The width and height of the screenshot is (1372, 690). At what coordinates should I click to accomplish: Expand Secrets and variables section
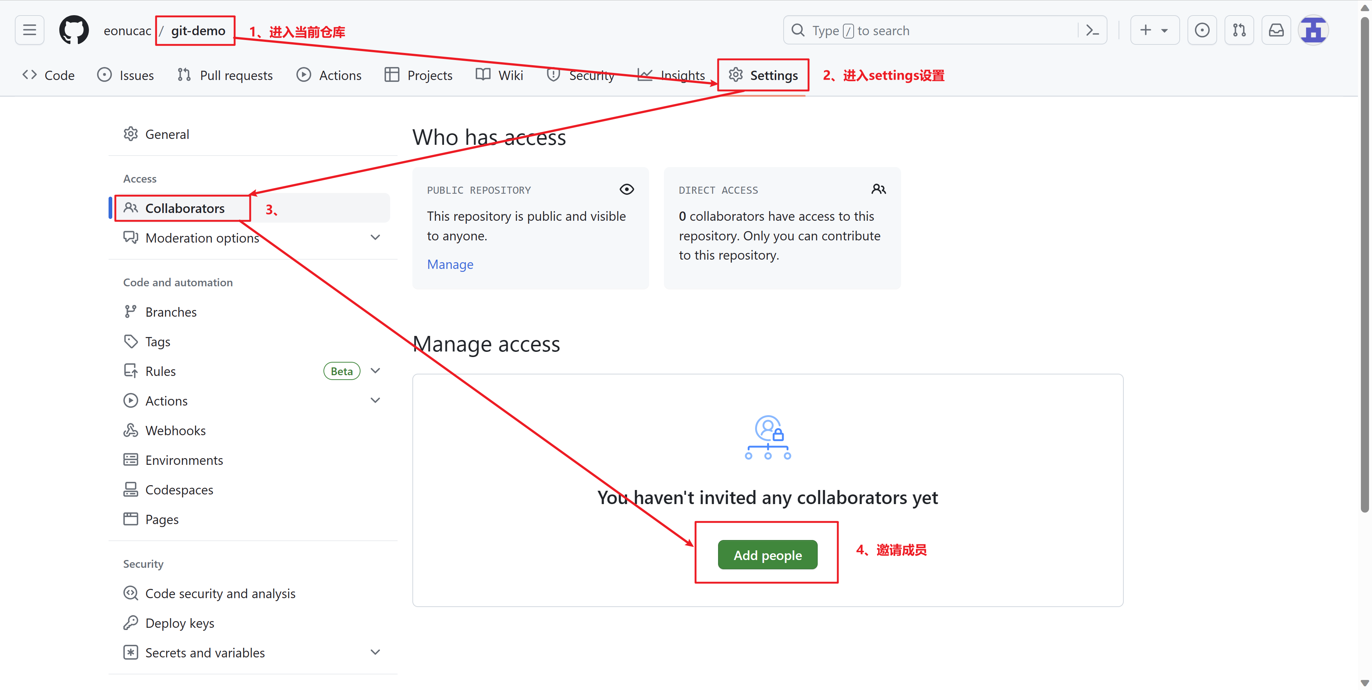(375, 652)
